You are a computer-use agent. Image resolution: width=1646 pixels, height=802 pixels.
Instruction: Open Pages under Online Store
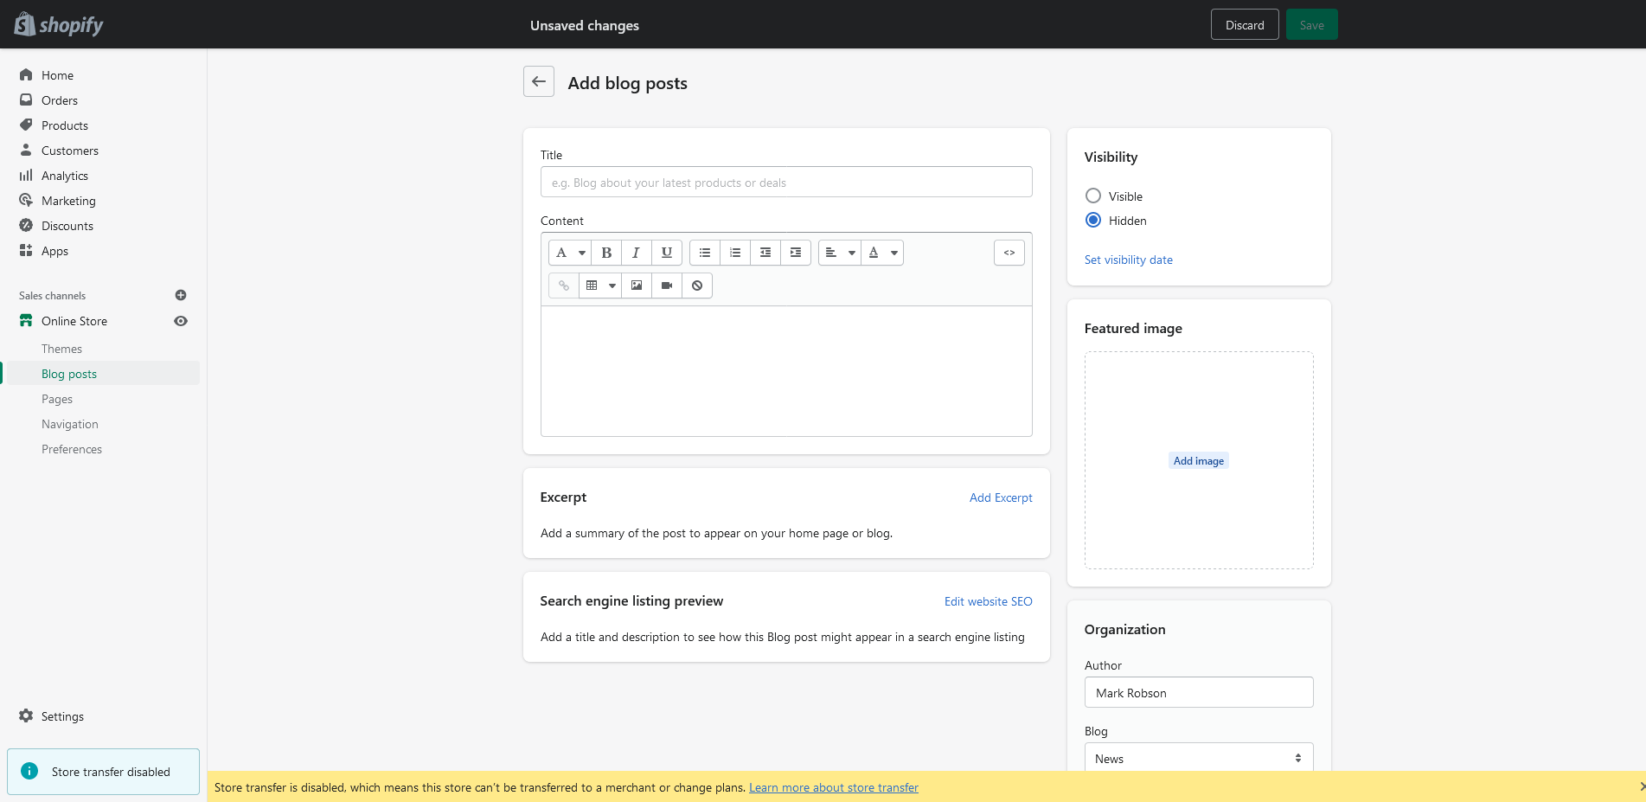click(x=57, y=399)
